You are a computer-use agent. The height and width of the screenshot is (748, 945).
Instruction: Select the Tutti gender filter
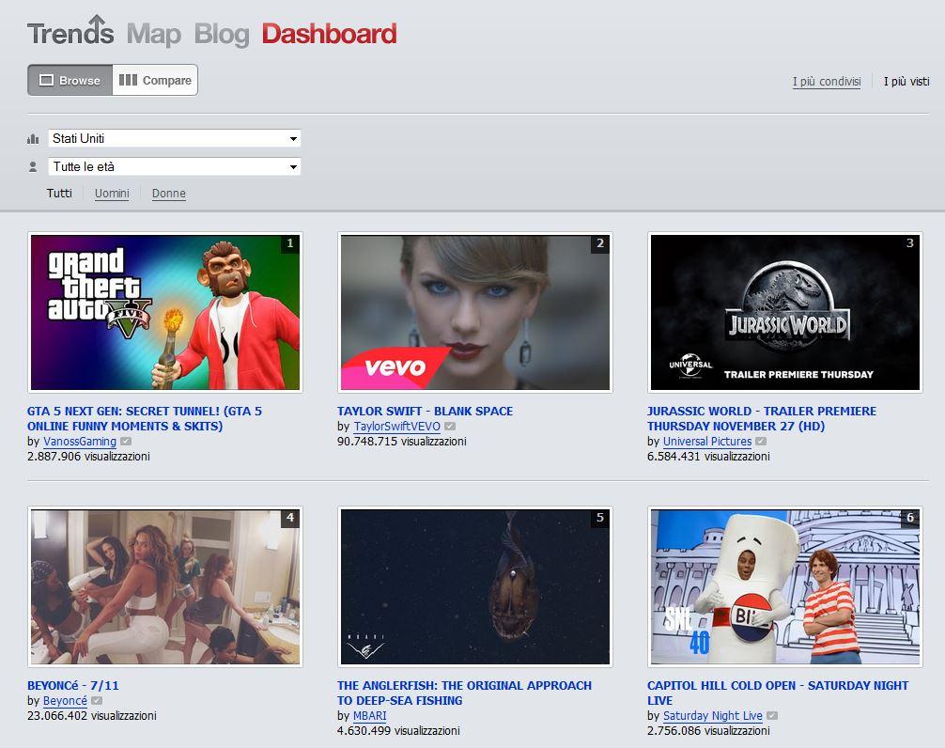[x=59, y=194]
